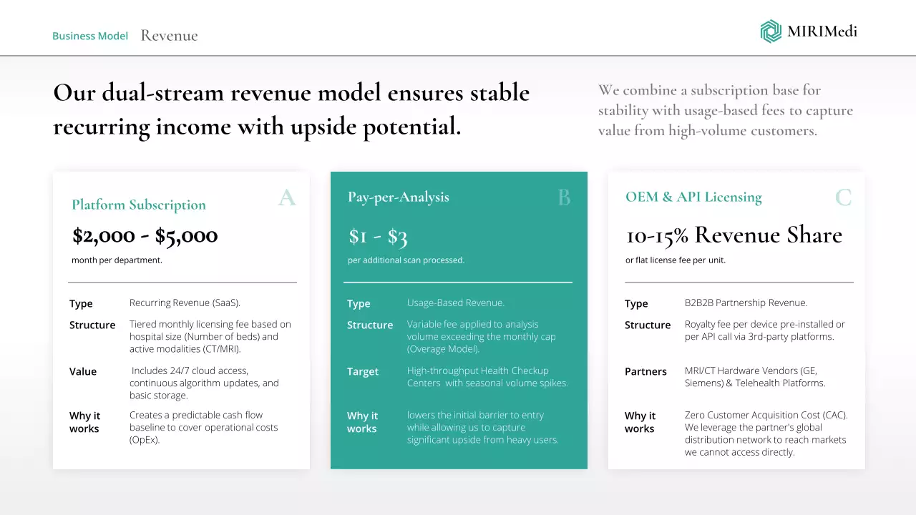Click the Partners label in licensing card
Screen dimensions: 916x515
645,371
